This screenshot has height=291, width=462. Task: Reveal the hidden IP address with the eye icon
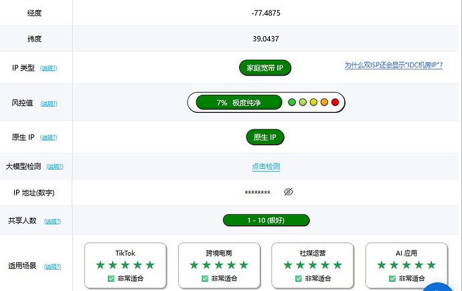pos(289,192)
